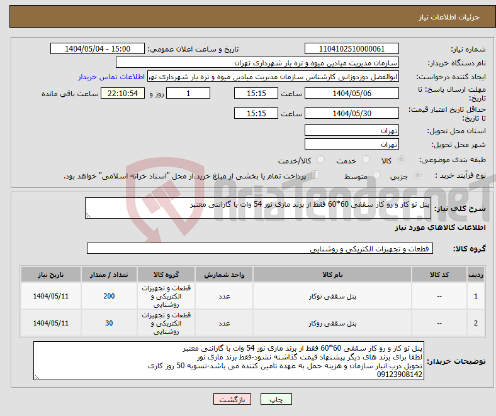This screenshot has height=416, width=496.
Task: Click the گروه کالا column header
Action: [x=166, y=275]
